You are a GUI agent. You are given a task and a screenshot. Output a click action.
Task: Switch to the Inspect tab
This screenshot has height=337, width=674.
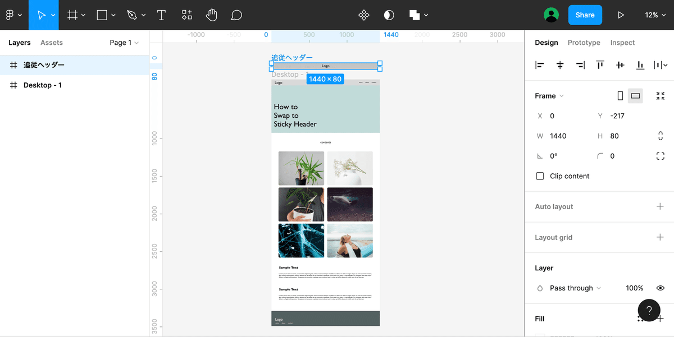tap(622, 43)
